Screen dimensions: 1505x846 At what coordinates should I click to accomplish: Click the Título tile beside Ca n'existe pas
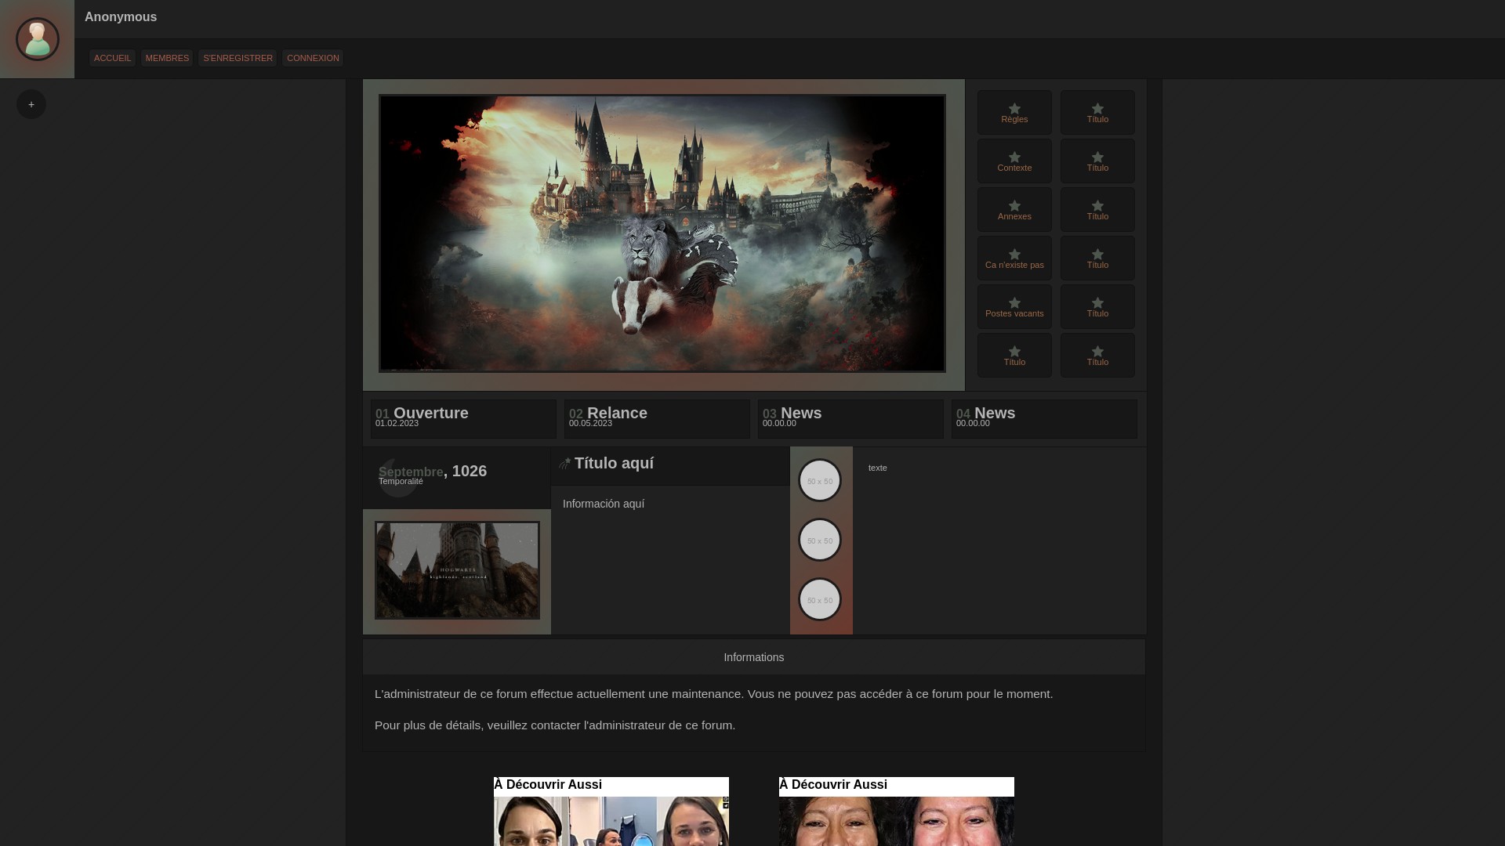1097,258
